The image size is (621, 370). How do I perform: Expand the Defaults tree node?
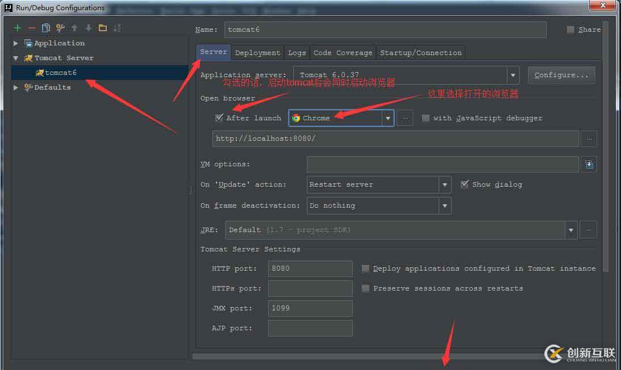(x=16, y=87)
